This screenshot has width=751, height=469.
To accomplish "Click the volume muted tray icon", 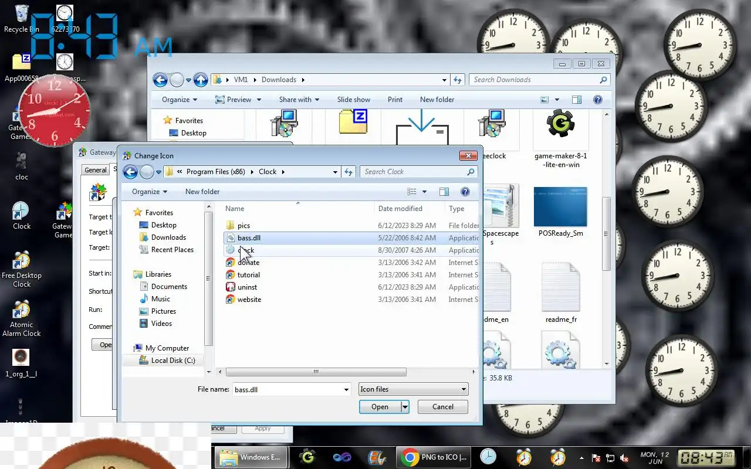I will click(x=624, y=458).
